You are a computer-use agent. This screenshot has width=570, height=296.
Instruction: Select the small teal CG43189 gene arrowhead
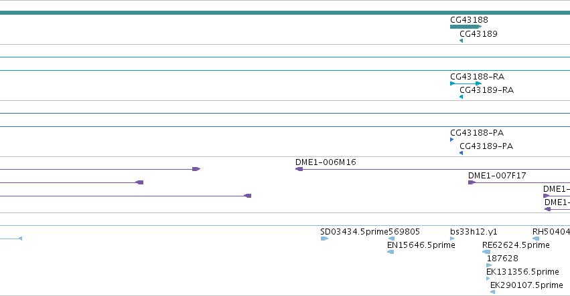[461, 41]
